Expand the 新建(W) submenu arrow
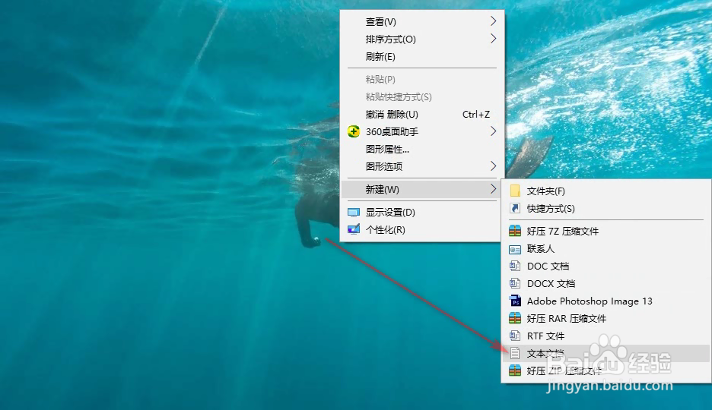Viewport: 712px width, 410px height. coord(493,189)
